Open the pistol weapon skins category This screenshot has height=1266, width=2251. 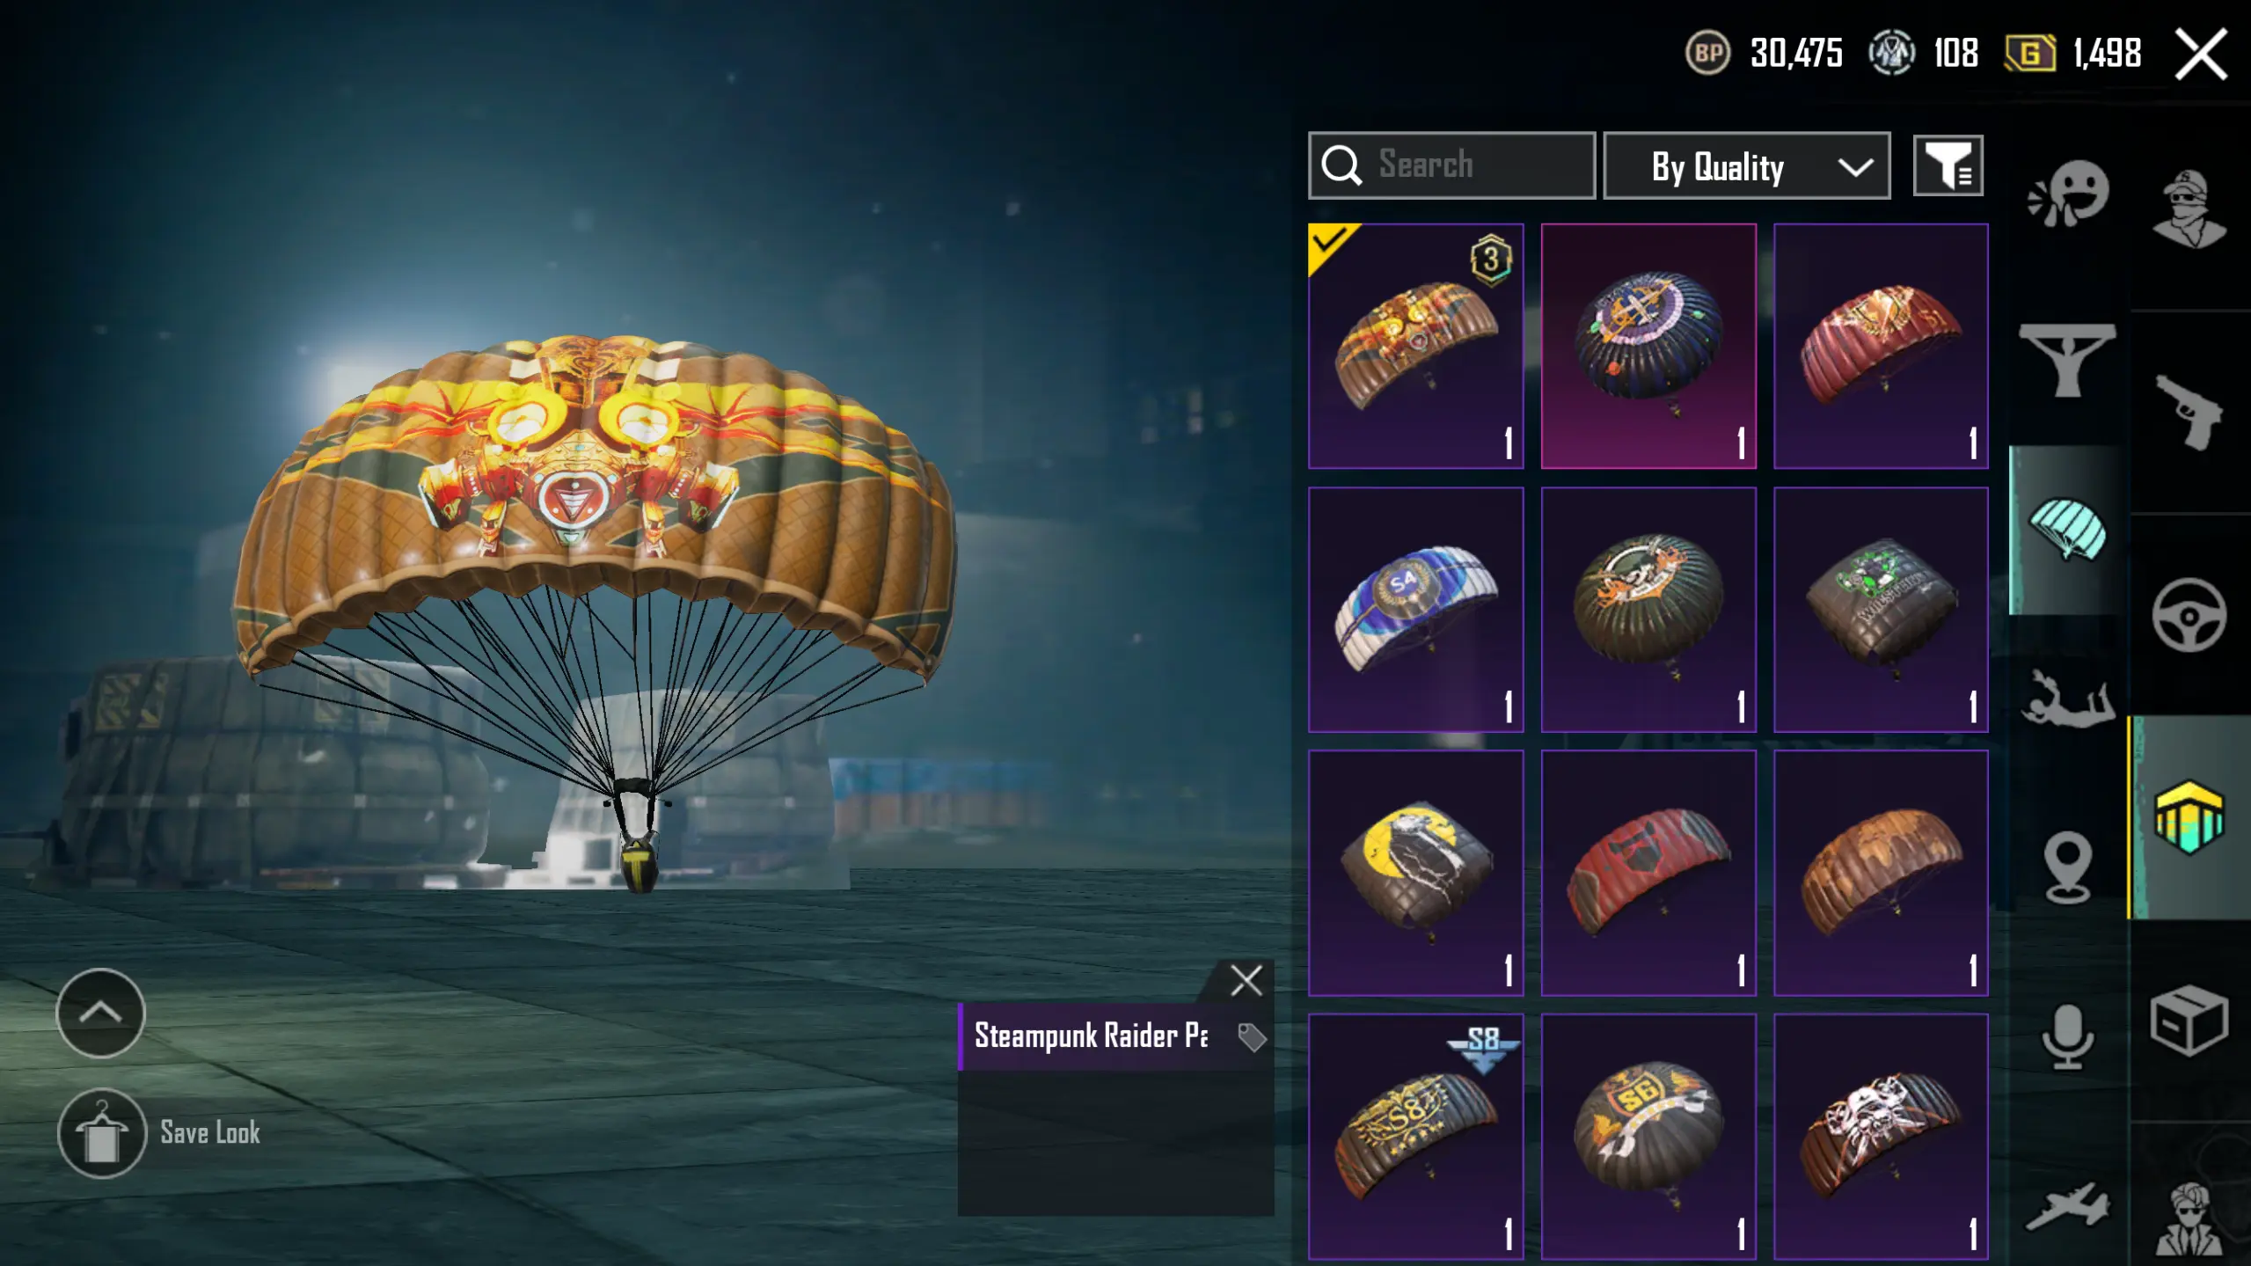point(2189,411)
